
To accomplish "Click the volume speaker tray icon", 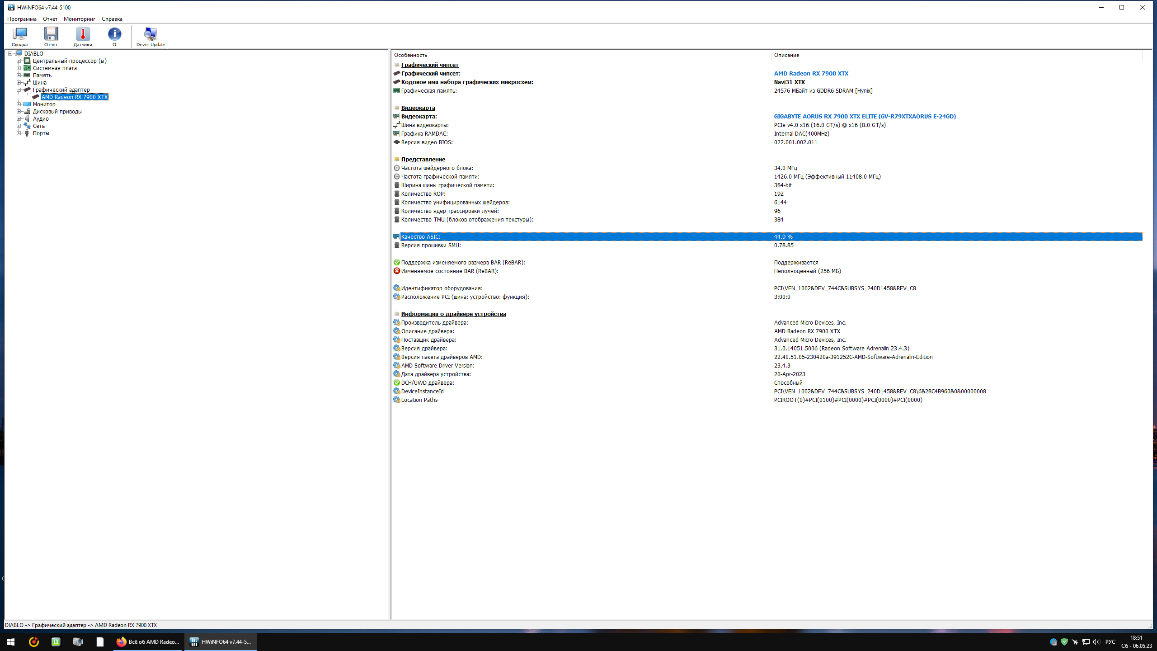I will [x=1096, y=642].
